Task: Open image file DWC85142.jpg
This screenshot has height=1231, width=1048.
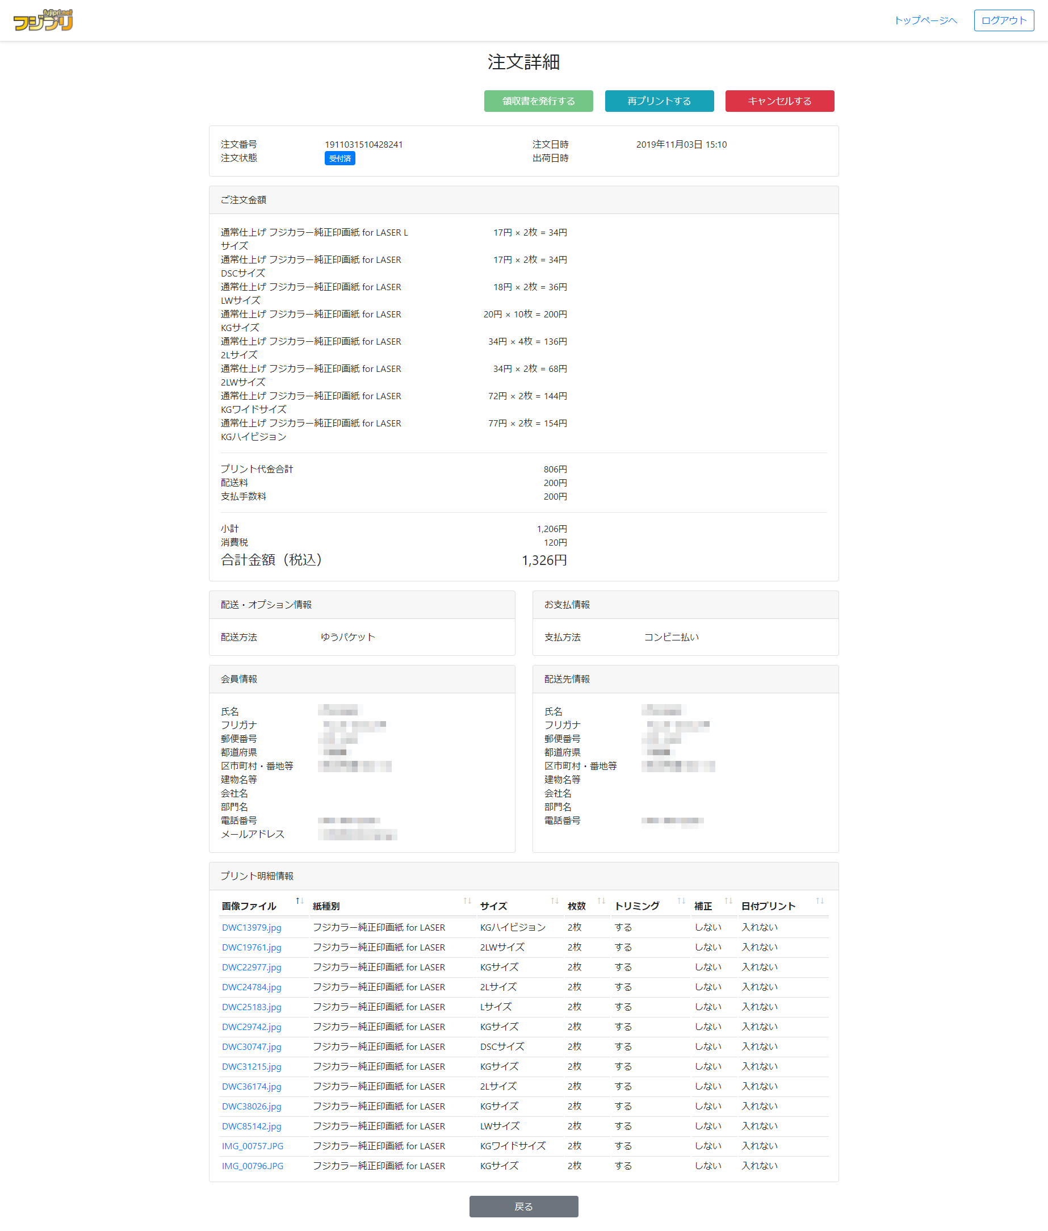Action: (251, 1126)
